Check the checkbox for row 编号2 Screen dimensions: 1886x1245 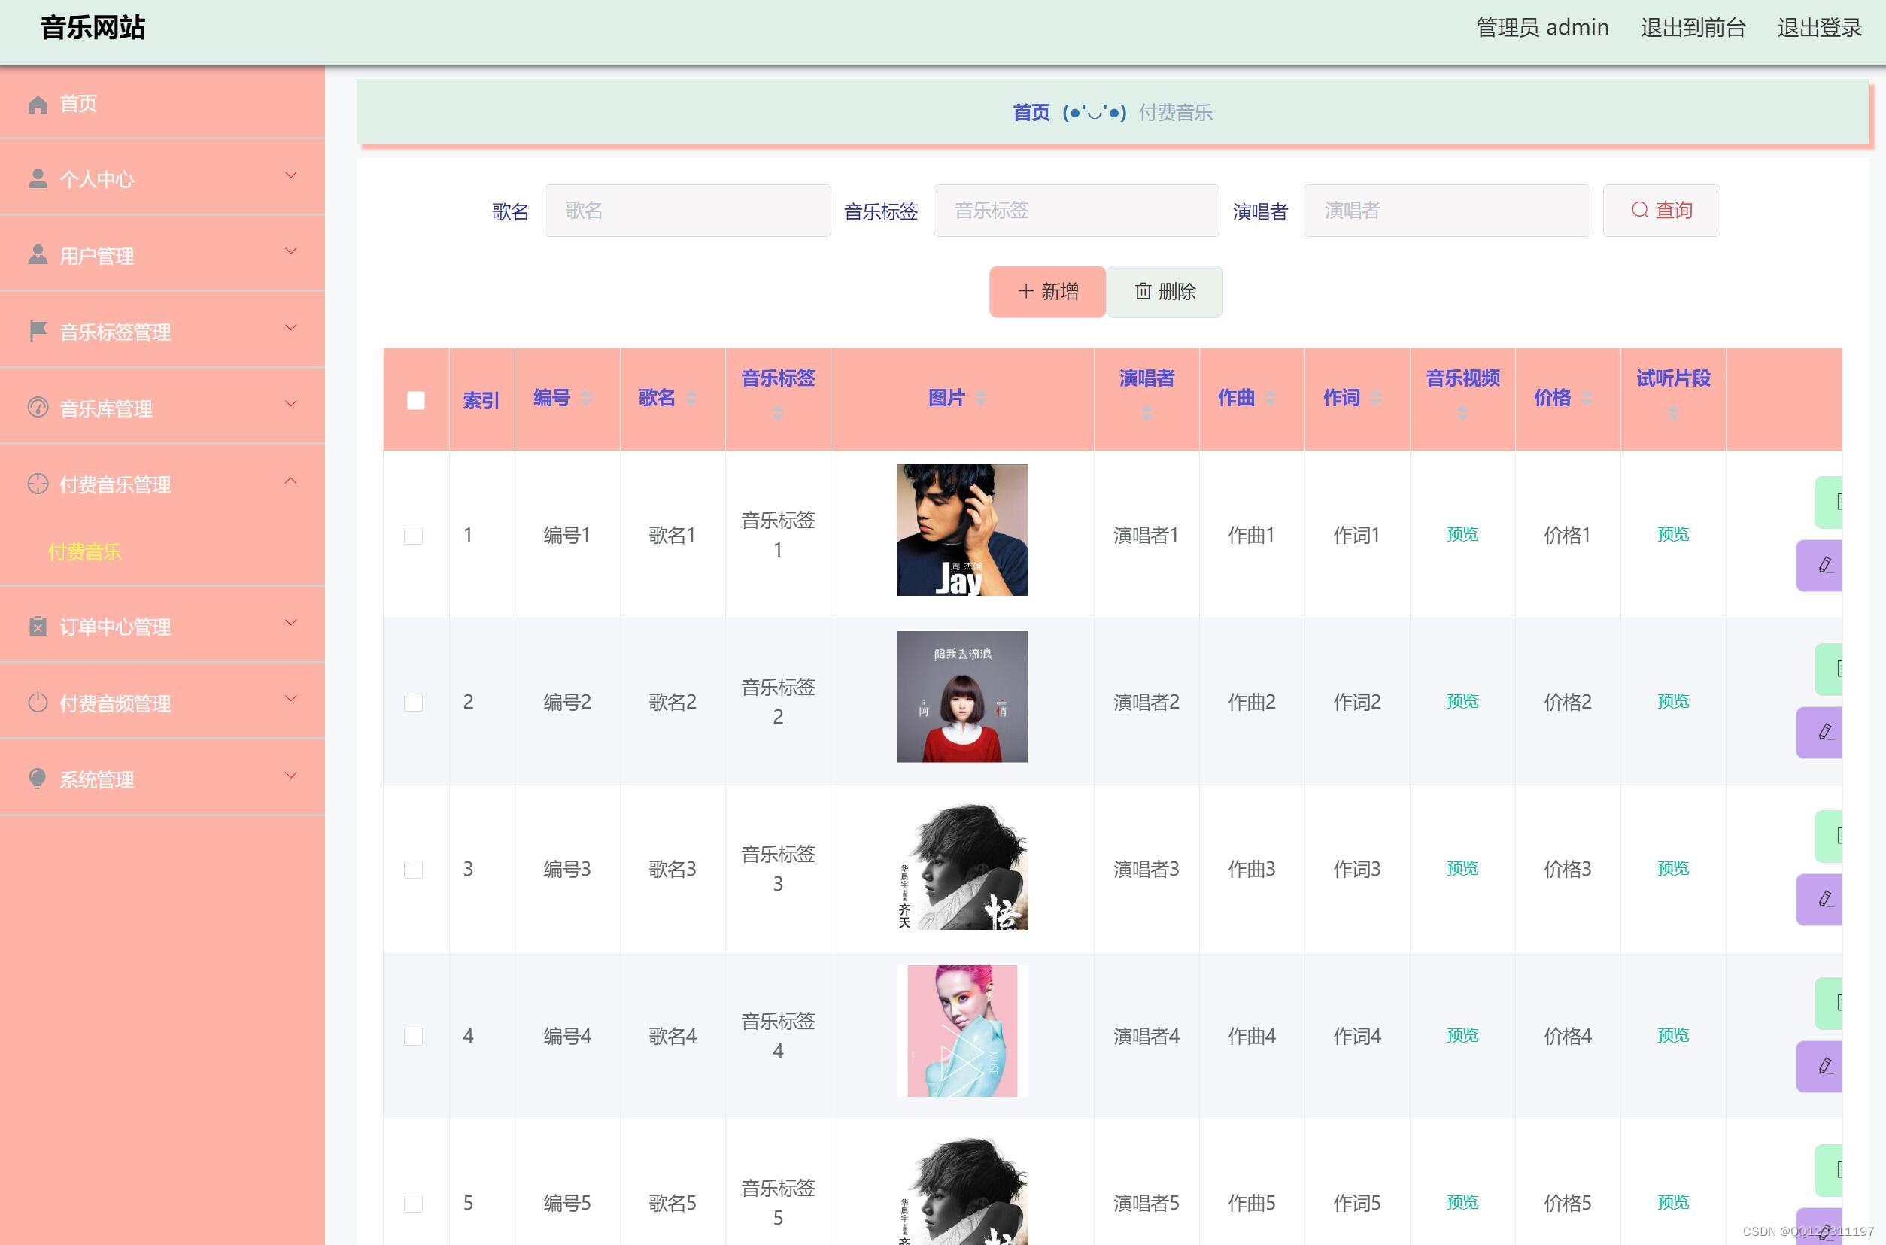(x=413, y=702)
